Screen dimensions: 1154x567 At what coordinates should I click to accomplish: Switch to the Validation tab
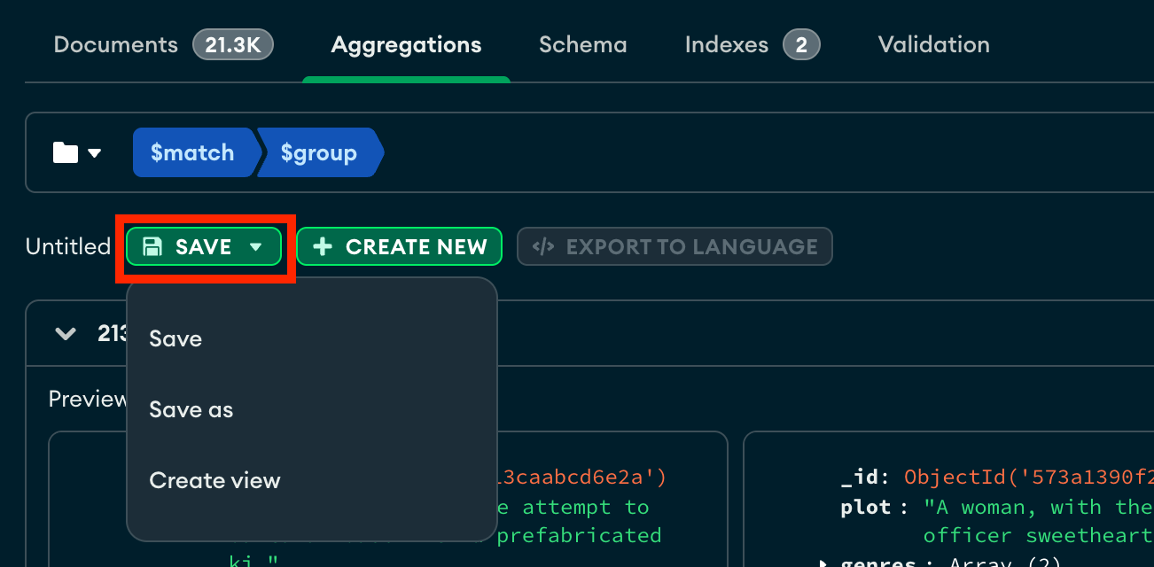click(x=932, y=44)
